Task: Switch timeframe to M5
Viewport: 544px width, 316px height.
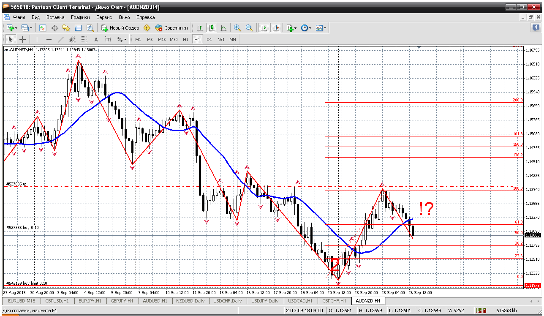Action: [150, 39]
